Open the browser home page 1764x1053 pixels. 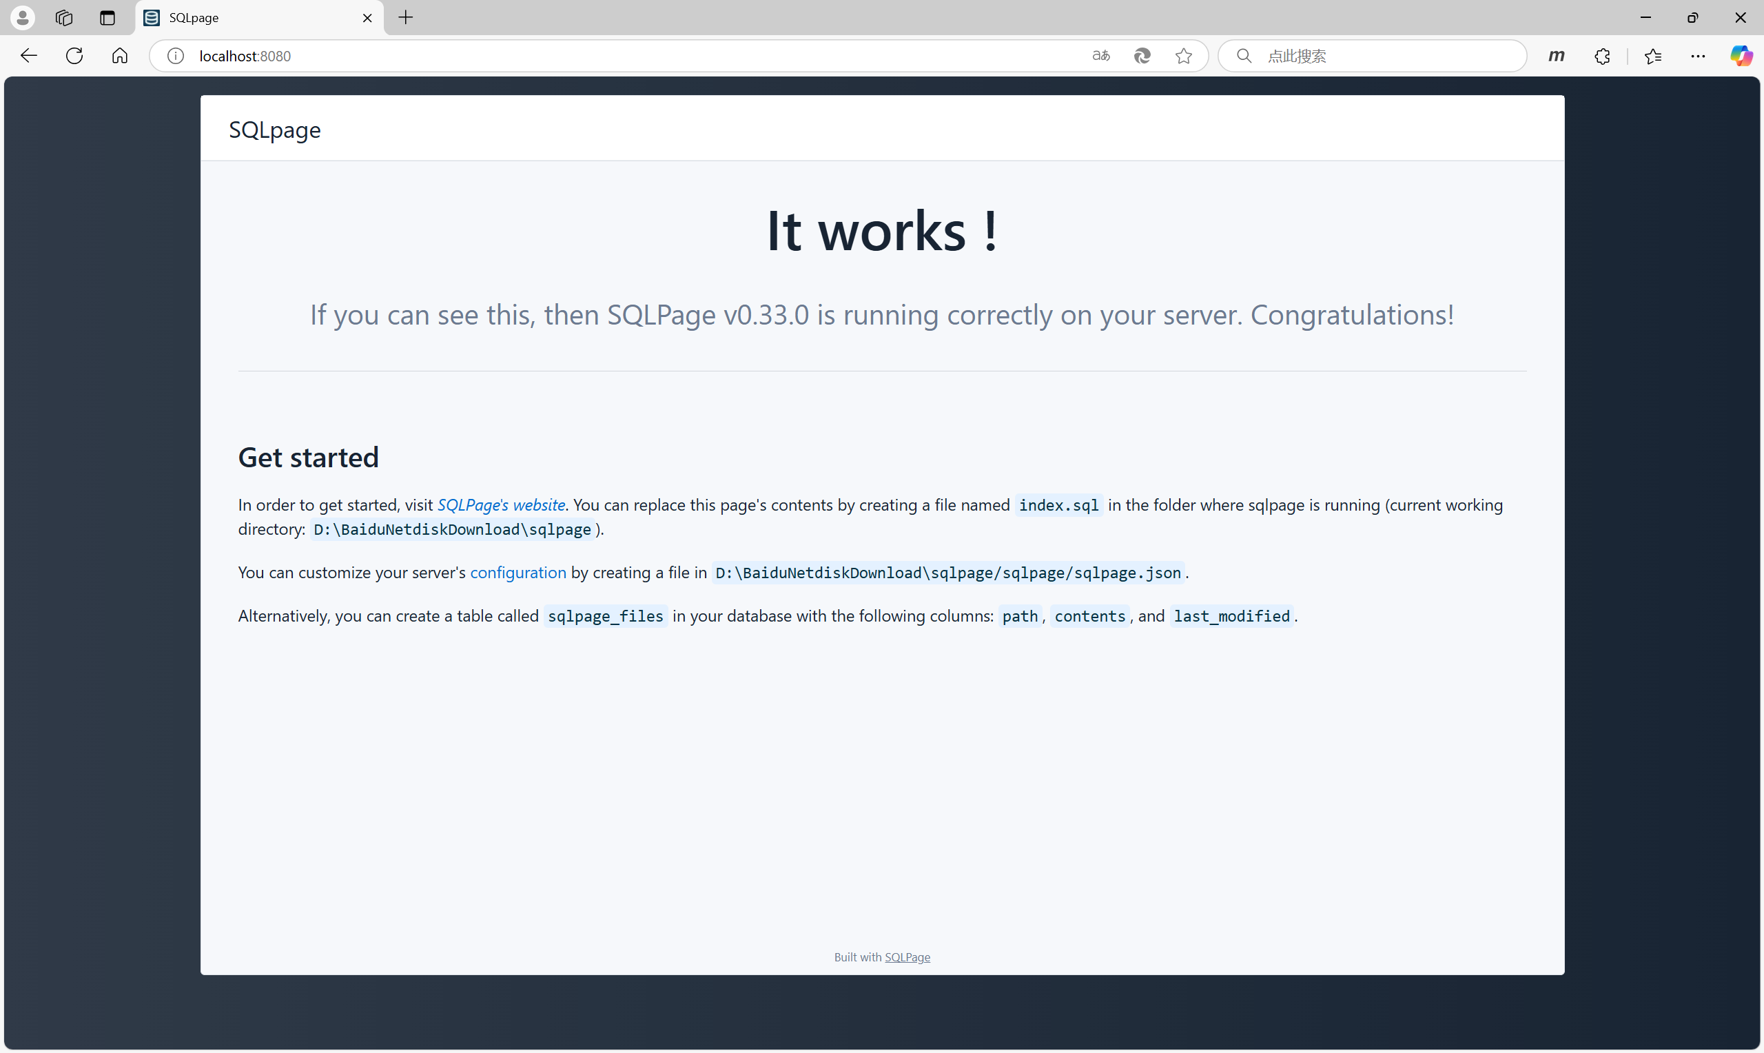(x=119, y=55)
